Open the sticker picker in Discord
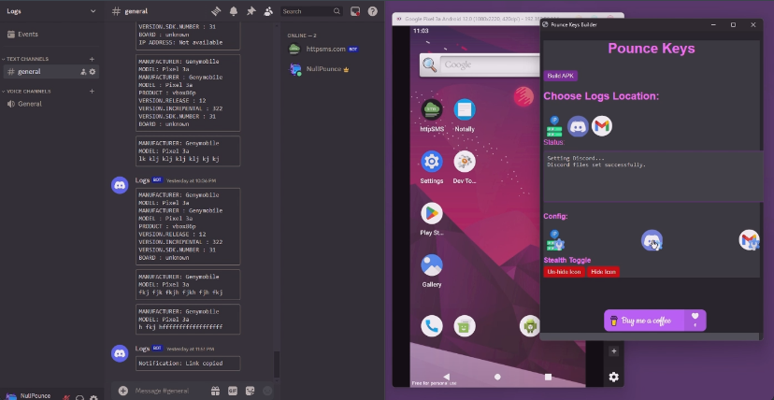This screenshot has width=774, height=400. (250, 391)
